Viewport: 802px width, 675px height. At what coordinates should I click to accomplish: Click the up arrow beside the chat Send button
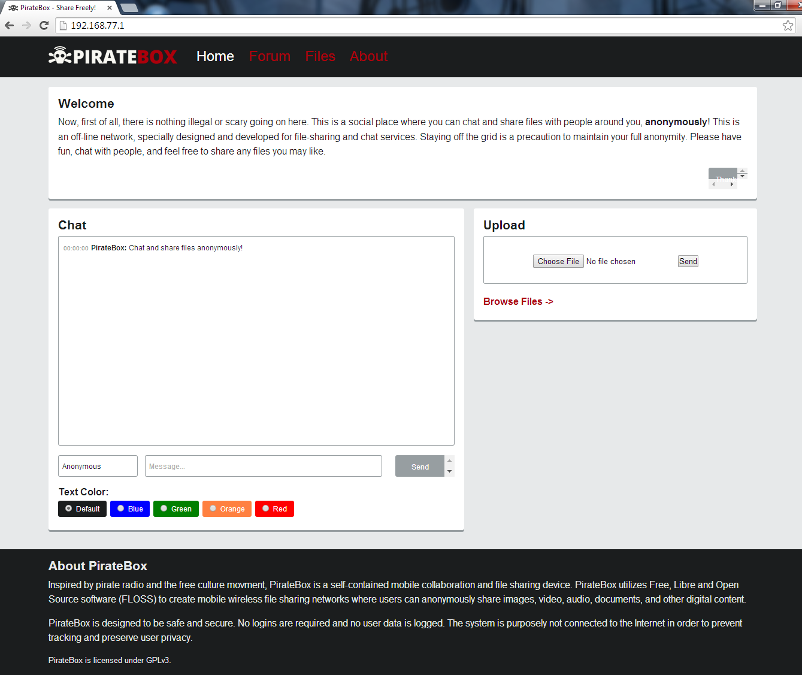click(x=449, y=461)
